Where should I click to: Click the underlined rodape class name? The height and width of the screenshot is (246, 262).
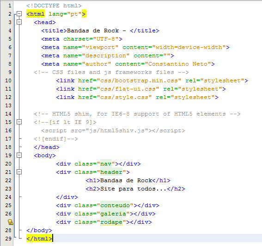[x=111, y=222]
